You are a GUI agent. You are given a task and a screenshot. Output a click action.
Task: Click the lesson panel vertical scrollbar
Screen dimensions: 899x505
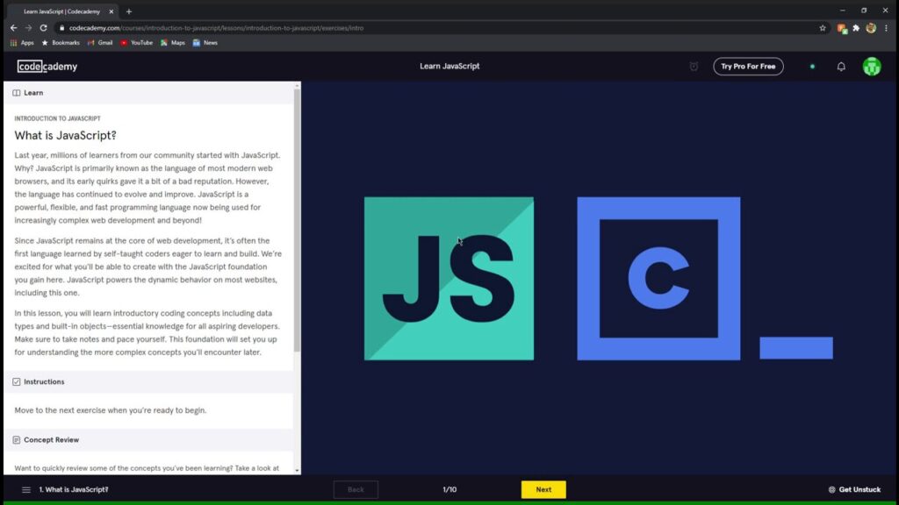click(297, 219)
